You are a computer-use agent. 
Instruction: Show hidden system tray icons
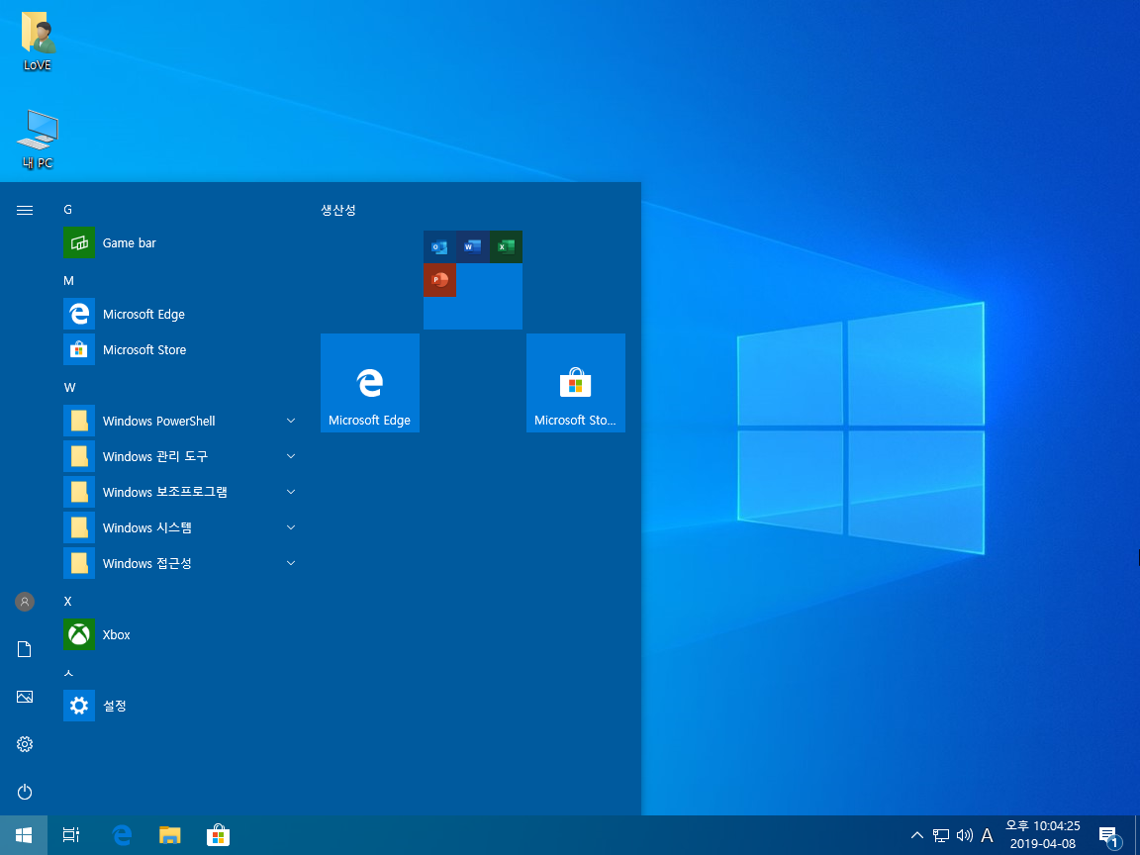[917, 835]
